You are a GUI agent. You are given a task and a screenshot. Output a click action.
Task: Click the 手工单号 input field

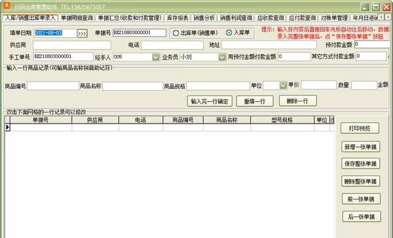click(63, 57)
